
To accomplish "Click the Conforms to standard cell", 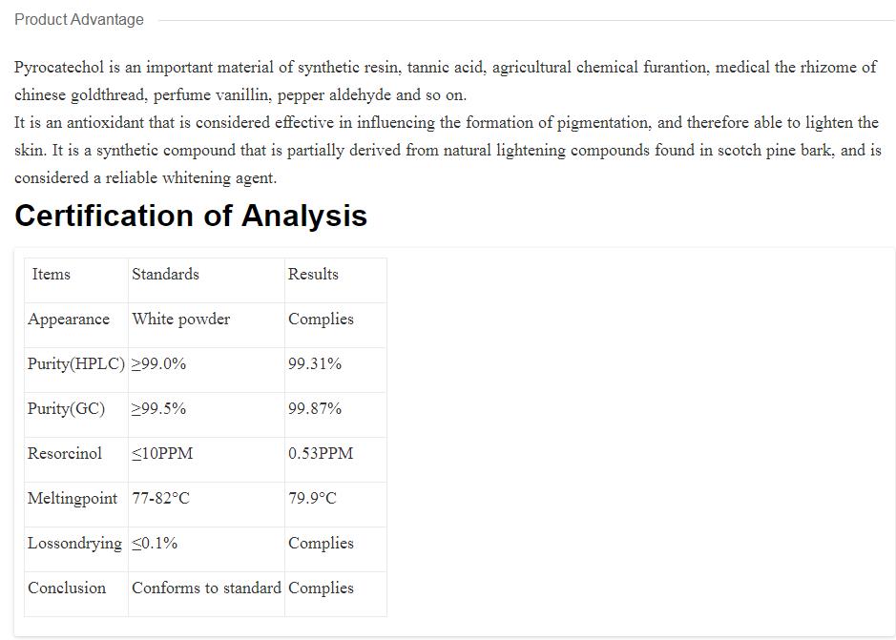I will [x=206, y=588].
